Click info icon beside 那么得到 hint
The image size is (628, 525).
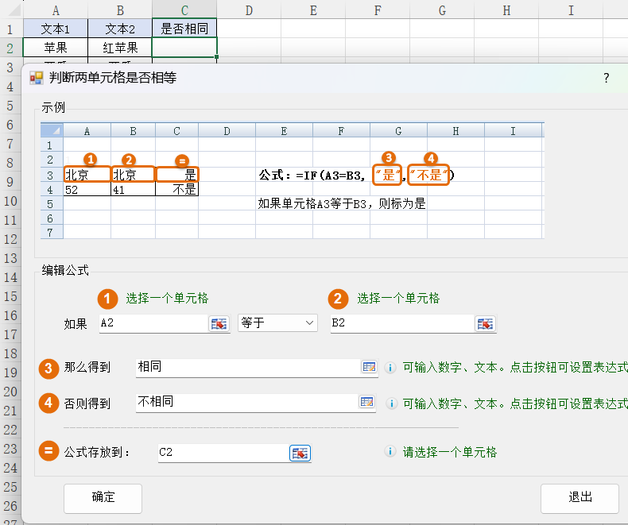click(390, 368)
